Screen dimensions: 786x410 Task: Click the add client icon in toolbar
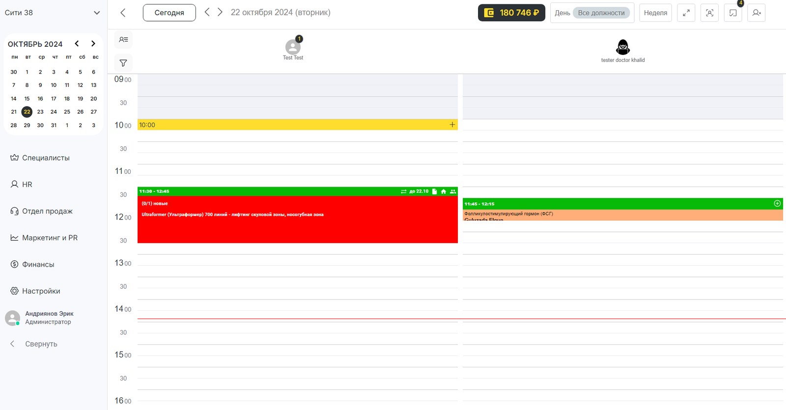(x=757, y=13)
